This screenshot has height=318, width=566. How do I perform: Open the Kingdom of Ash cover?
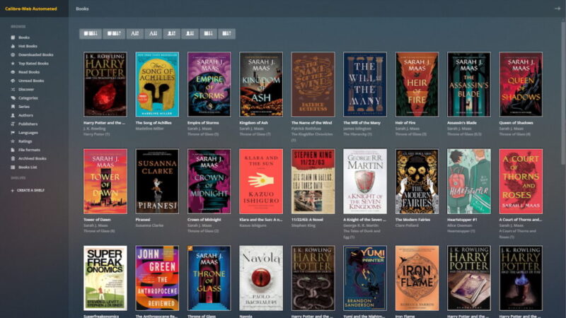261,84
